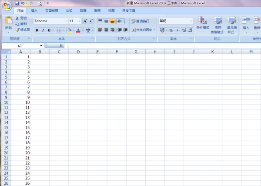Click the Paste clipboard icon
261x186 pixels.
[x=8, y=22]
